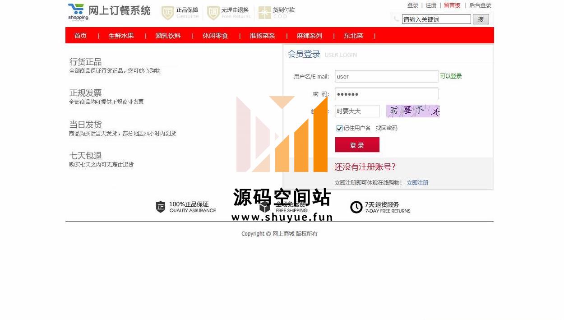Image resolution: width=564 pixels, height=320 pixels.
Task: Open the 麻辣系列 category
Action: (x=309, y=36)
